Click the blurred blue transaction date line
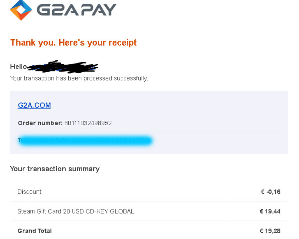299x239 pixels. pyautogui.click(x=85, y=141)
